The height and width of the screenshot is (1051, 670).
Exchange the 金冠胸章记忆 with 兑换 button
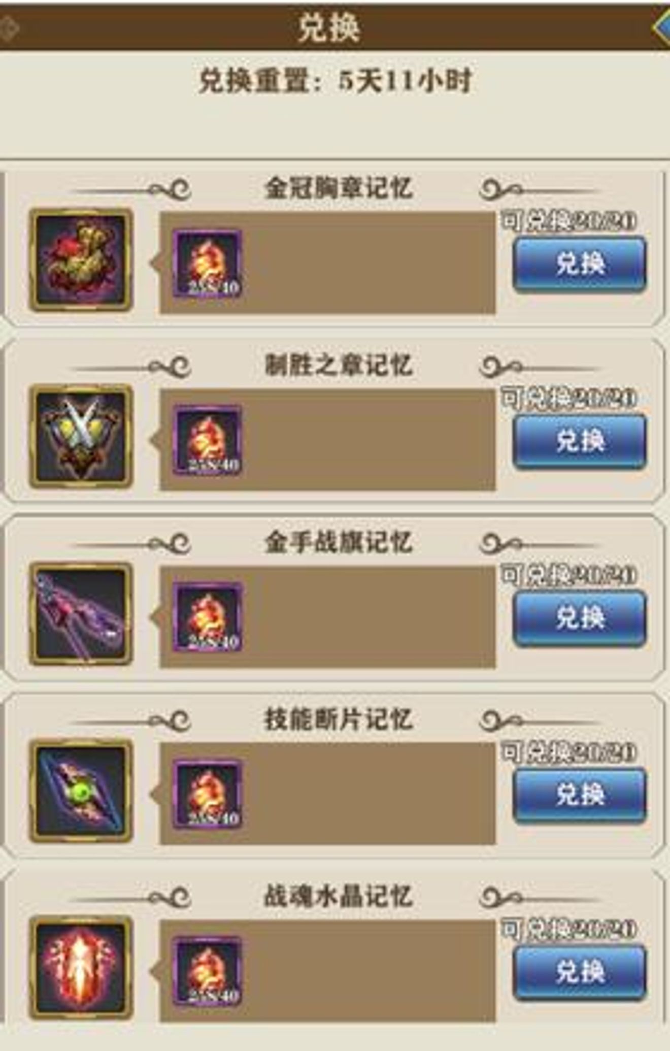(580, 264)
